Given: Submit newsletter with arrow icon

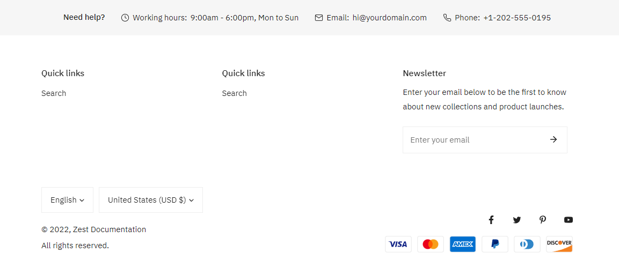Looking at the screenshot, I should pos(554,139).
